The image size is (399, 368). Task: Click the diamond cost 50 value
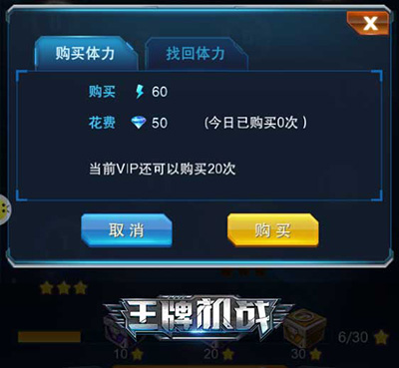(x=160, y=123)
